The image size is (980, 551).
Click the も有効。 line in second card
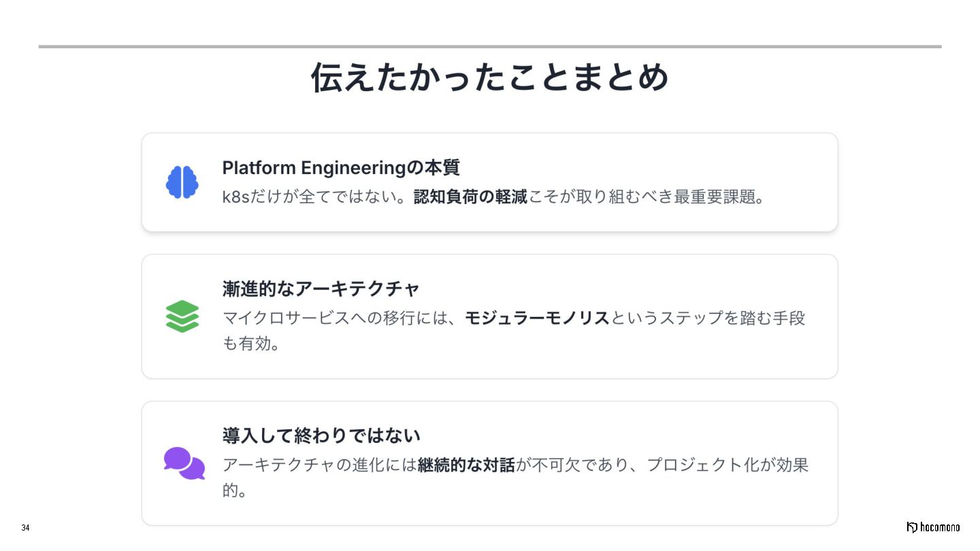(251, 344)
